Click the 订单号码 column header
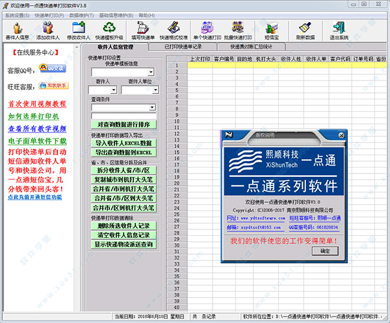Viewport: 390px width, 323px height. [x=363, y=59]
